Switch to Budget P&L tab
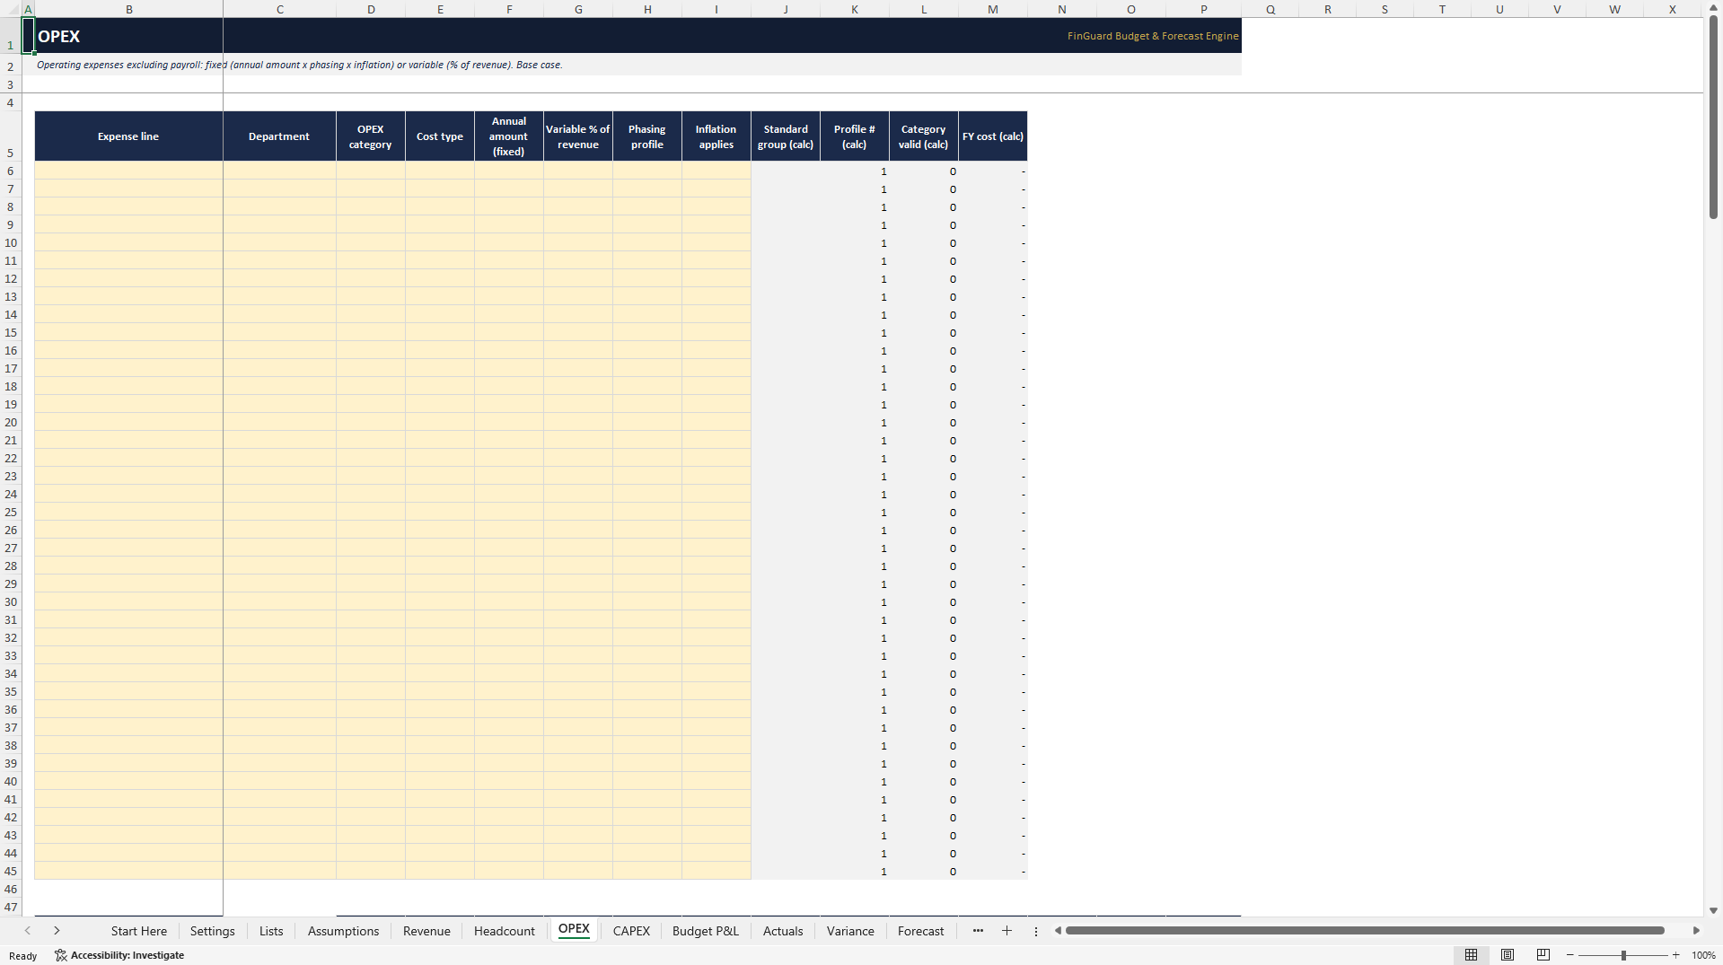The width and height of the screenshot is (1723, 965). [705, 931]
